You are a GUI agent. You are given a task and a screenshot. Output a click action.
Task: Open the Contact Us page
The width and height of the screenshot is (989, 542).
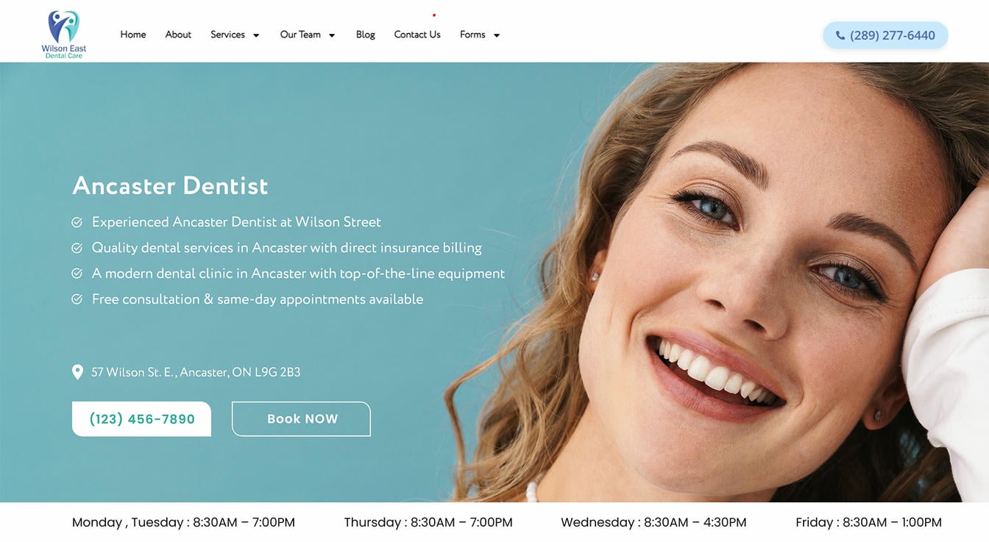point(417,35)
